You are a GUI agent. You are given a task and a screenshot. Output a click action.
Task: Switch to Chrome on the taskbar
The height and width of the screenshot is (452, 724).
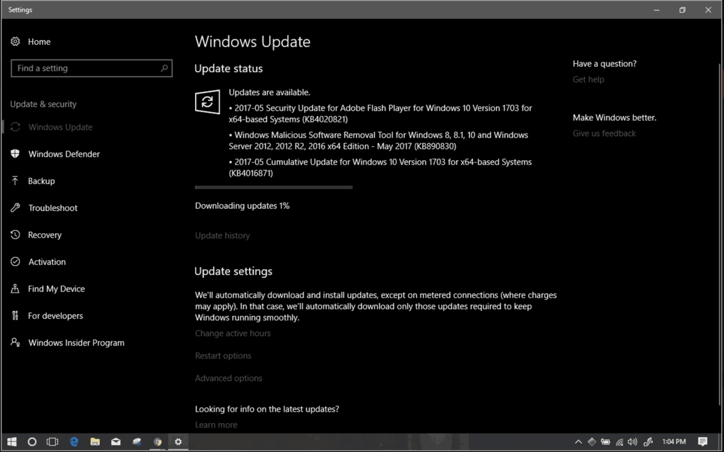(x=157, y=441)
